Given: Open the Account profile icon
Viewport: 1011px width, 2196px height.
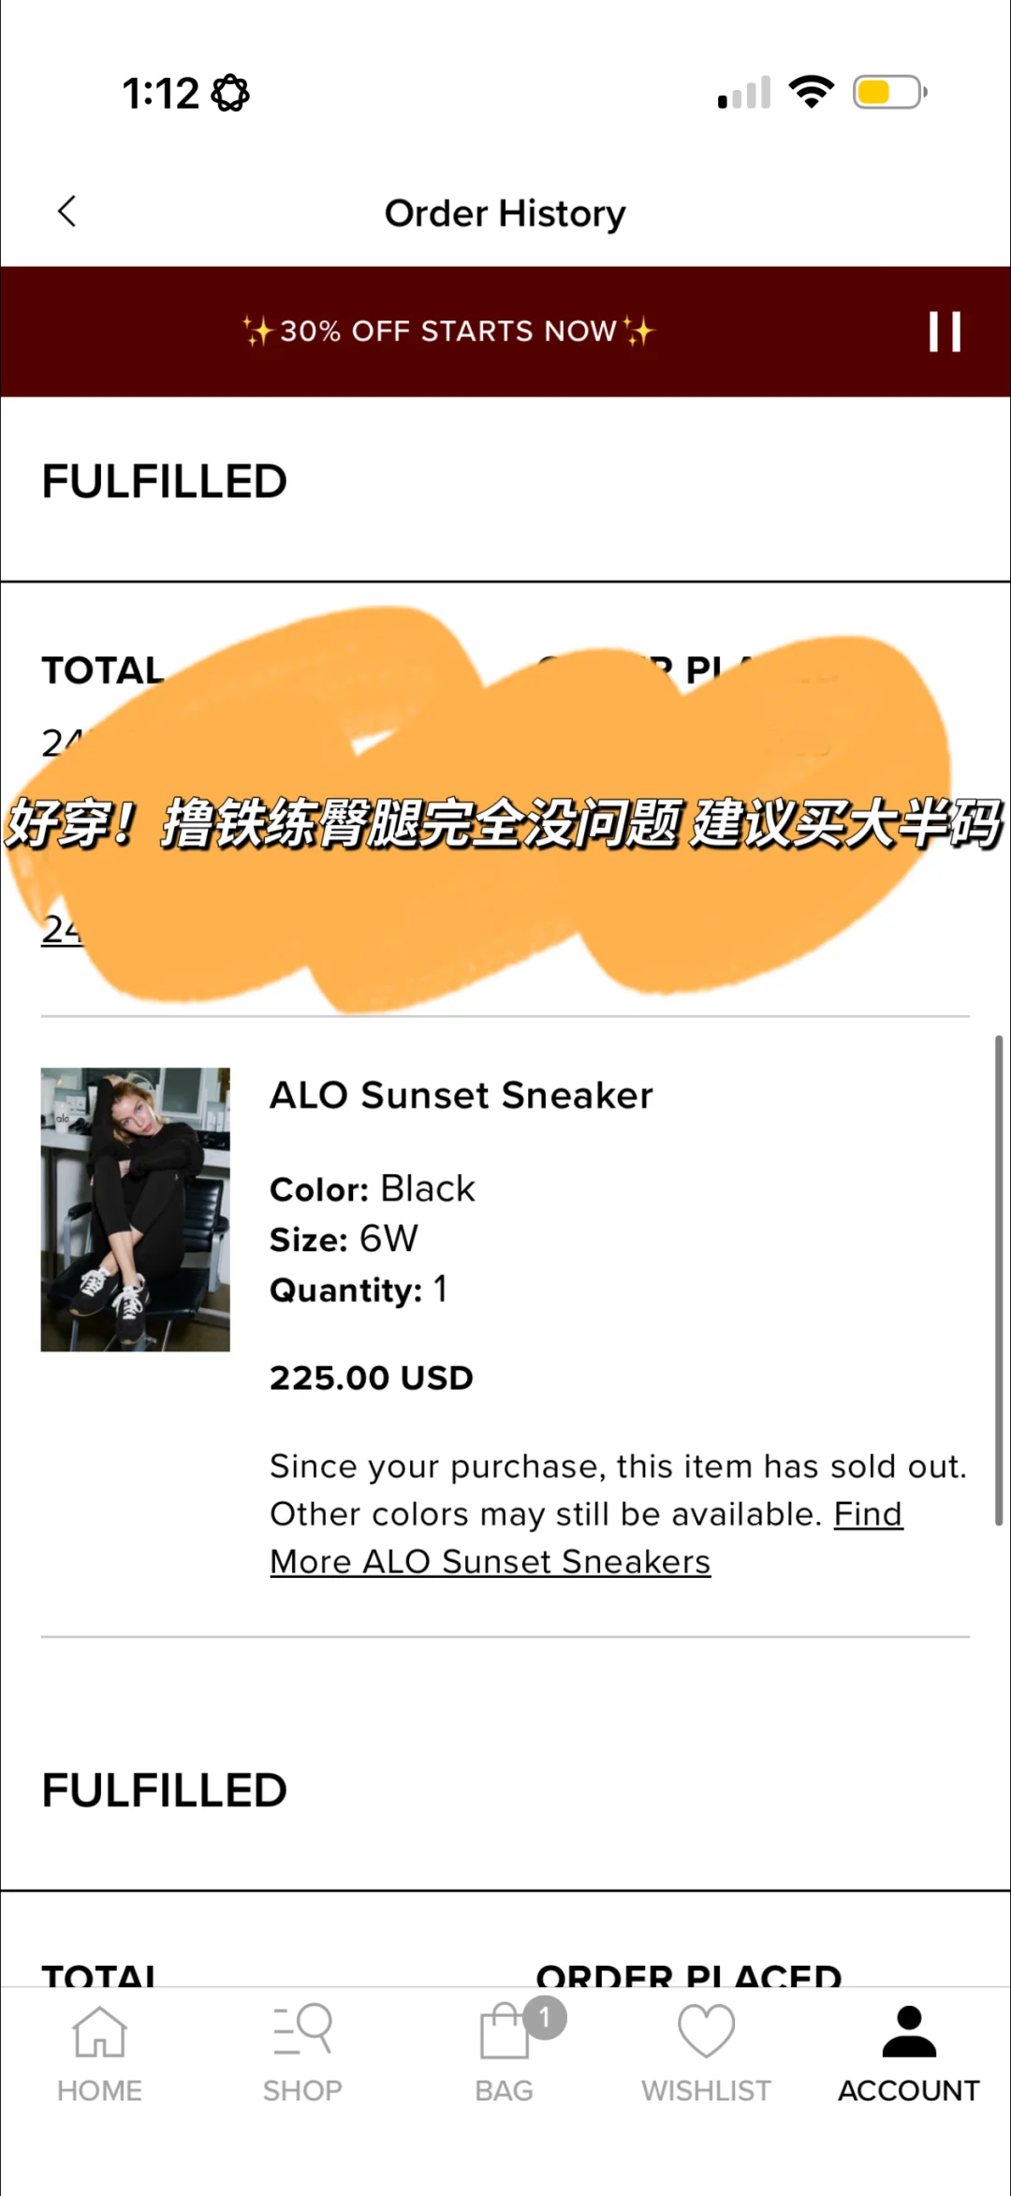Looking at the screenshot, I should pyautogui.click(x=909, y=2031).
